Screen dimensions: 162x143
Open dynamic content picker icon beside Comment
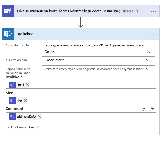pyautogui.click(x=143, y=109)
